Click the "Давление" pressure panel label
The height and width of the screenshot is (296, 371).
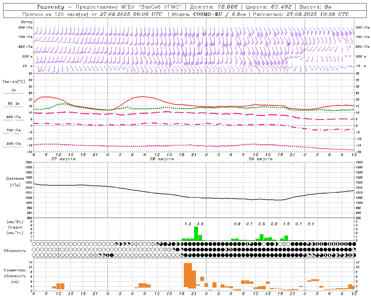15,179
